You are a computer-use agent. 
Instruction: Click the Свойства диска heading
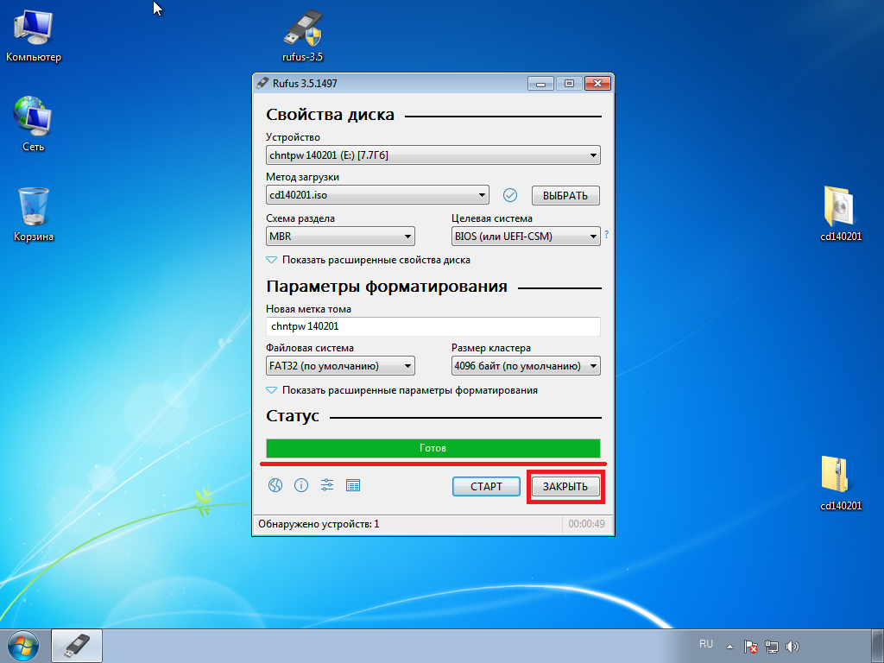pyautogui.click(x=330, y=115)
